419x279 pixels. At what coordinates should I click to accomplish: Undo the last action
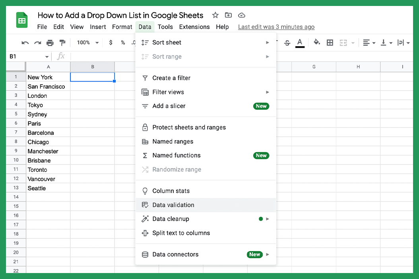(x=25, y=43)
